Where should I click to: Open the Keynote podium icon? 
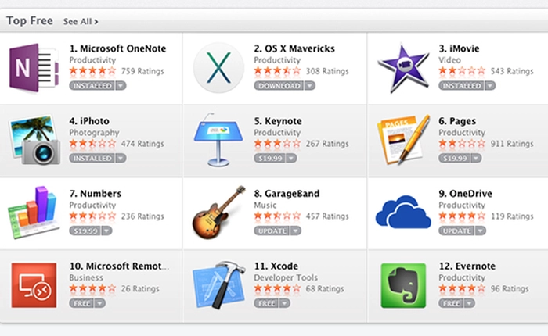click(x=218, y=141)
